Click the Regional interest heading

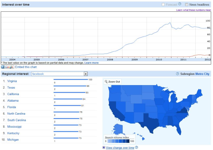(x=15, y=74)
